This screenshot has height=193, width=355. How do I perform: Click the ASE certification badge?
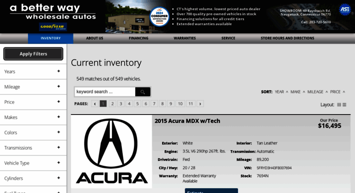[x=344, y=10]
